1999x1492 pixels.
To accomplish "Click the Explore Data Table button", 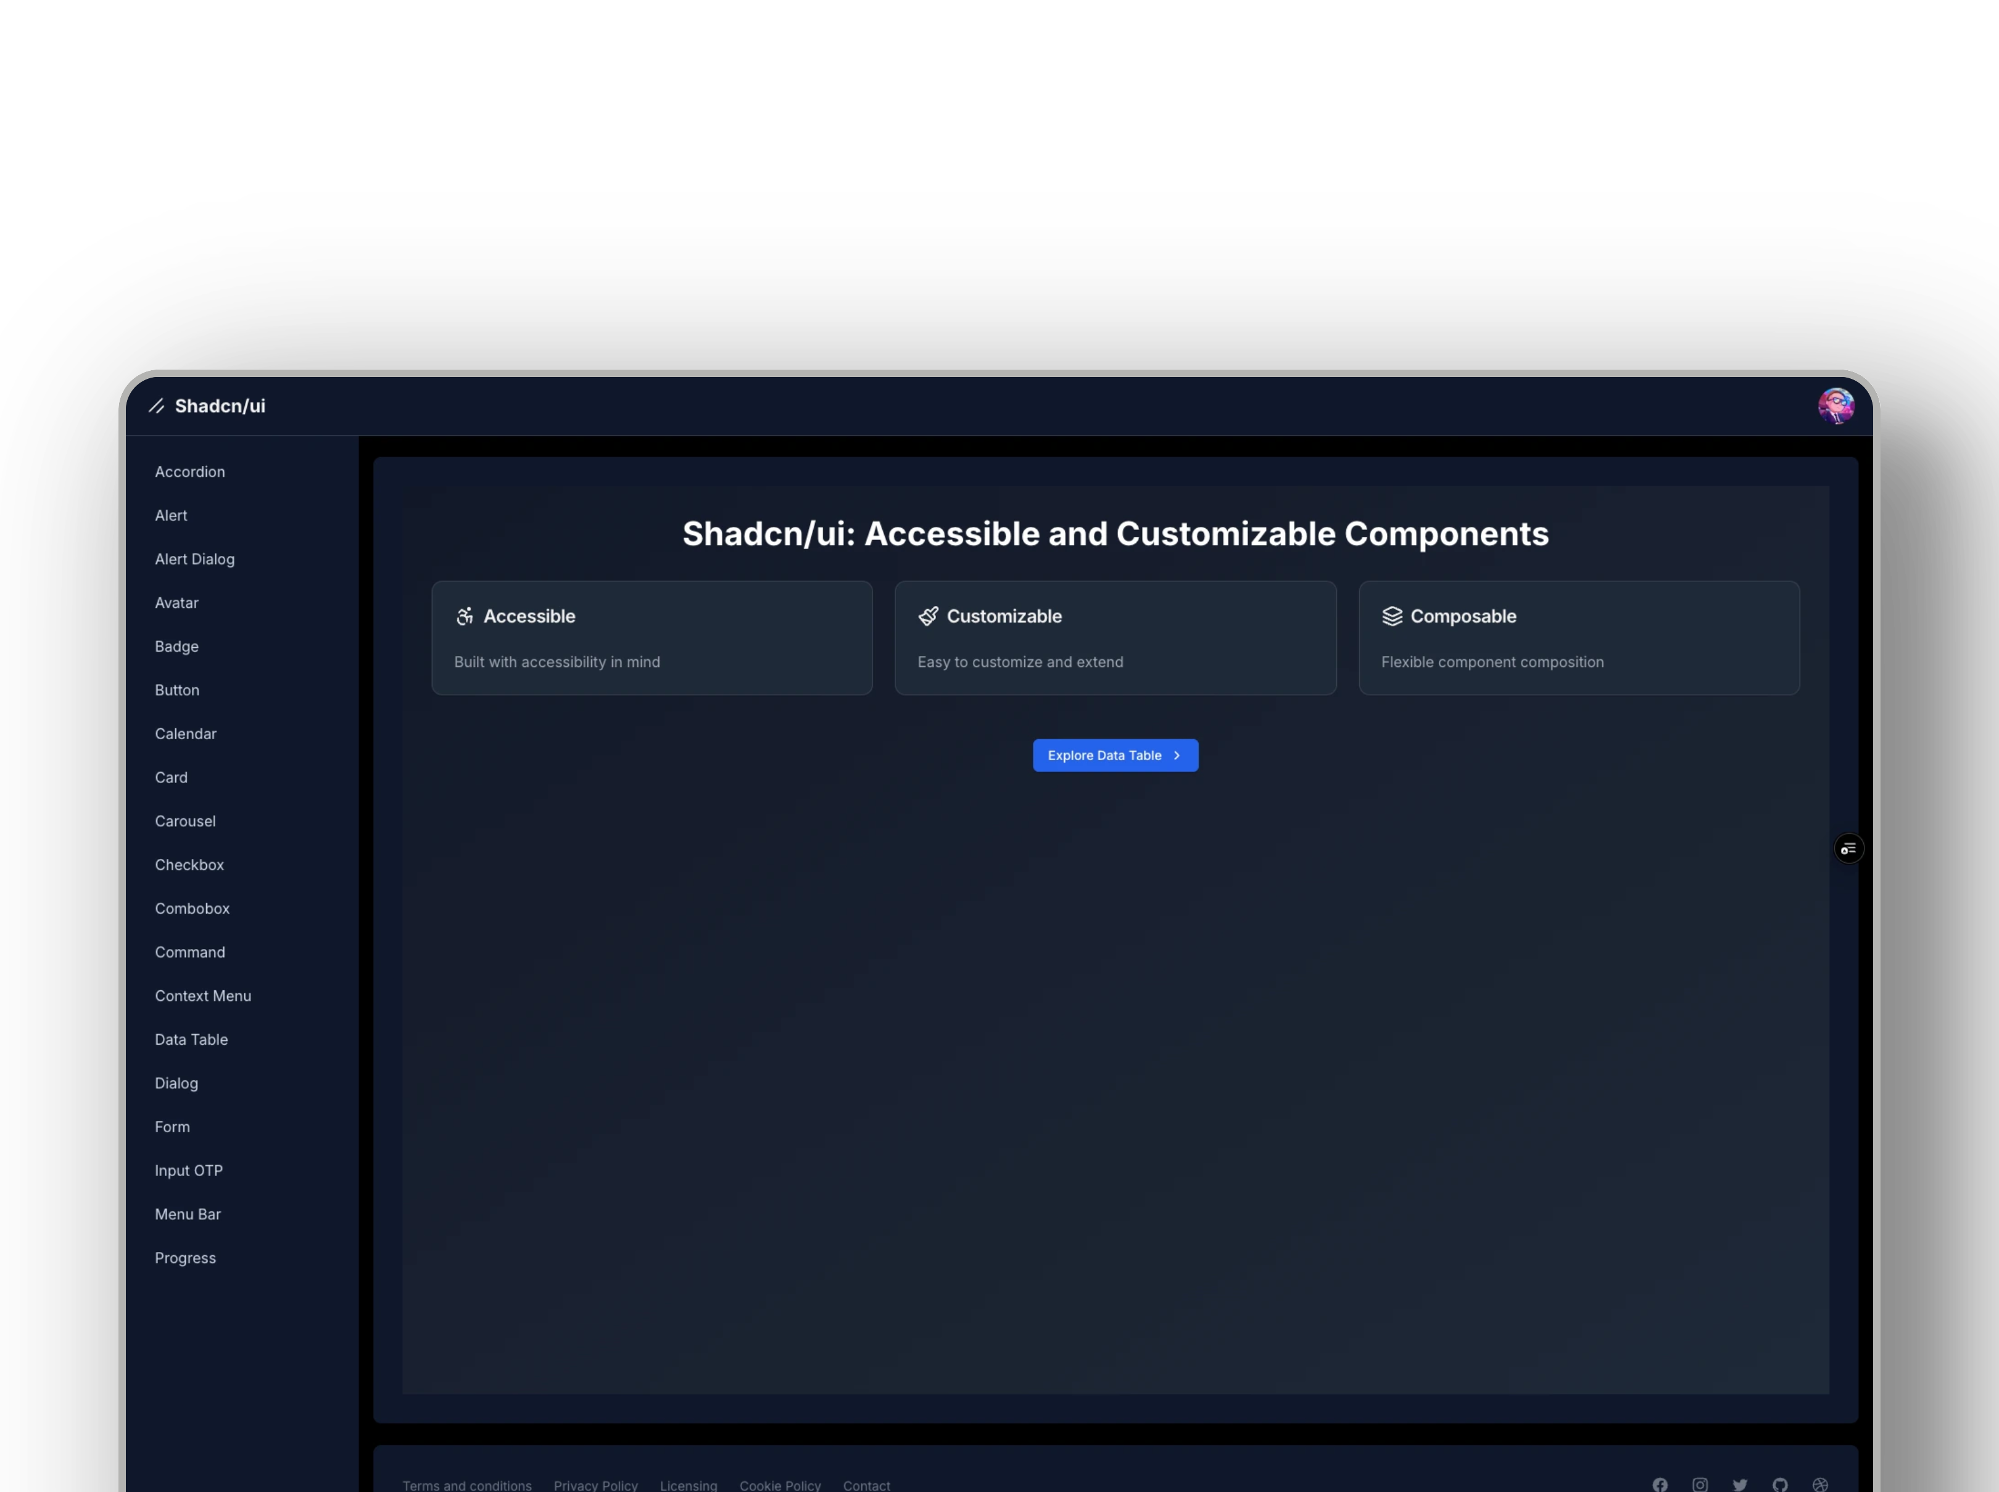I will tap(1115, 756).
